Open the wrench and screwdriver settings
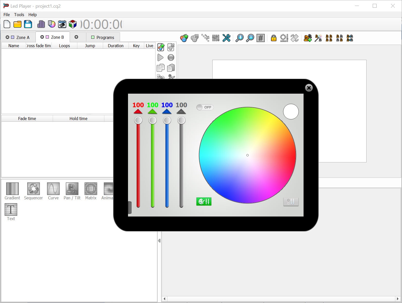The image size is (402, 303). pyautogui.click(x=226, y=38)
